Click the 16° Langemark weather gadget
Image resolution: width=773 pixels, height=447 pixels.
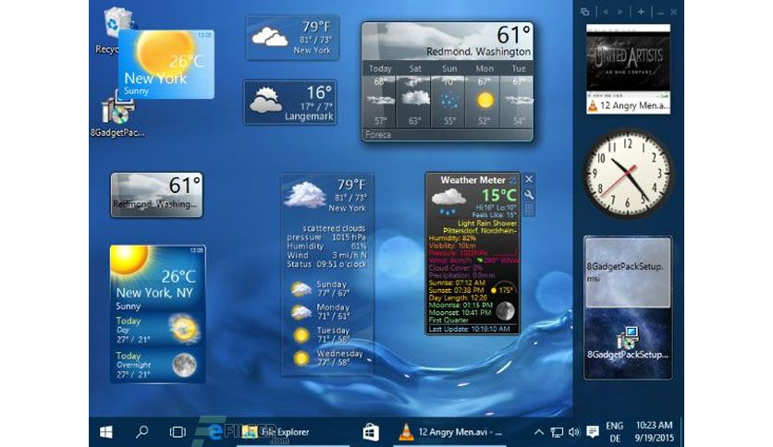[x=291, y=103]
